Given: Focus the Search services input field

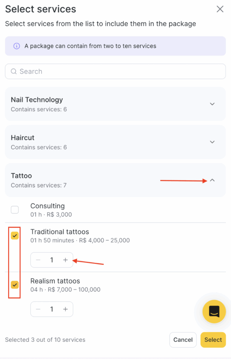Looking at the screenshot, I should pyautogui.click(x=115, y=72).
